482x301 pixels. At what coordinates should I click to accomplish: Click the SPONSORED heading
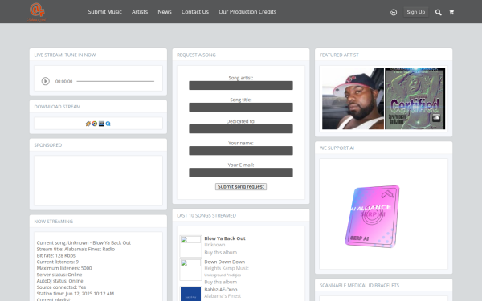click(x=48, y=145)
